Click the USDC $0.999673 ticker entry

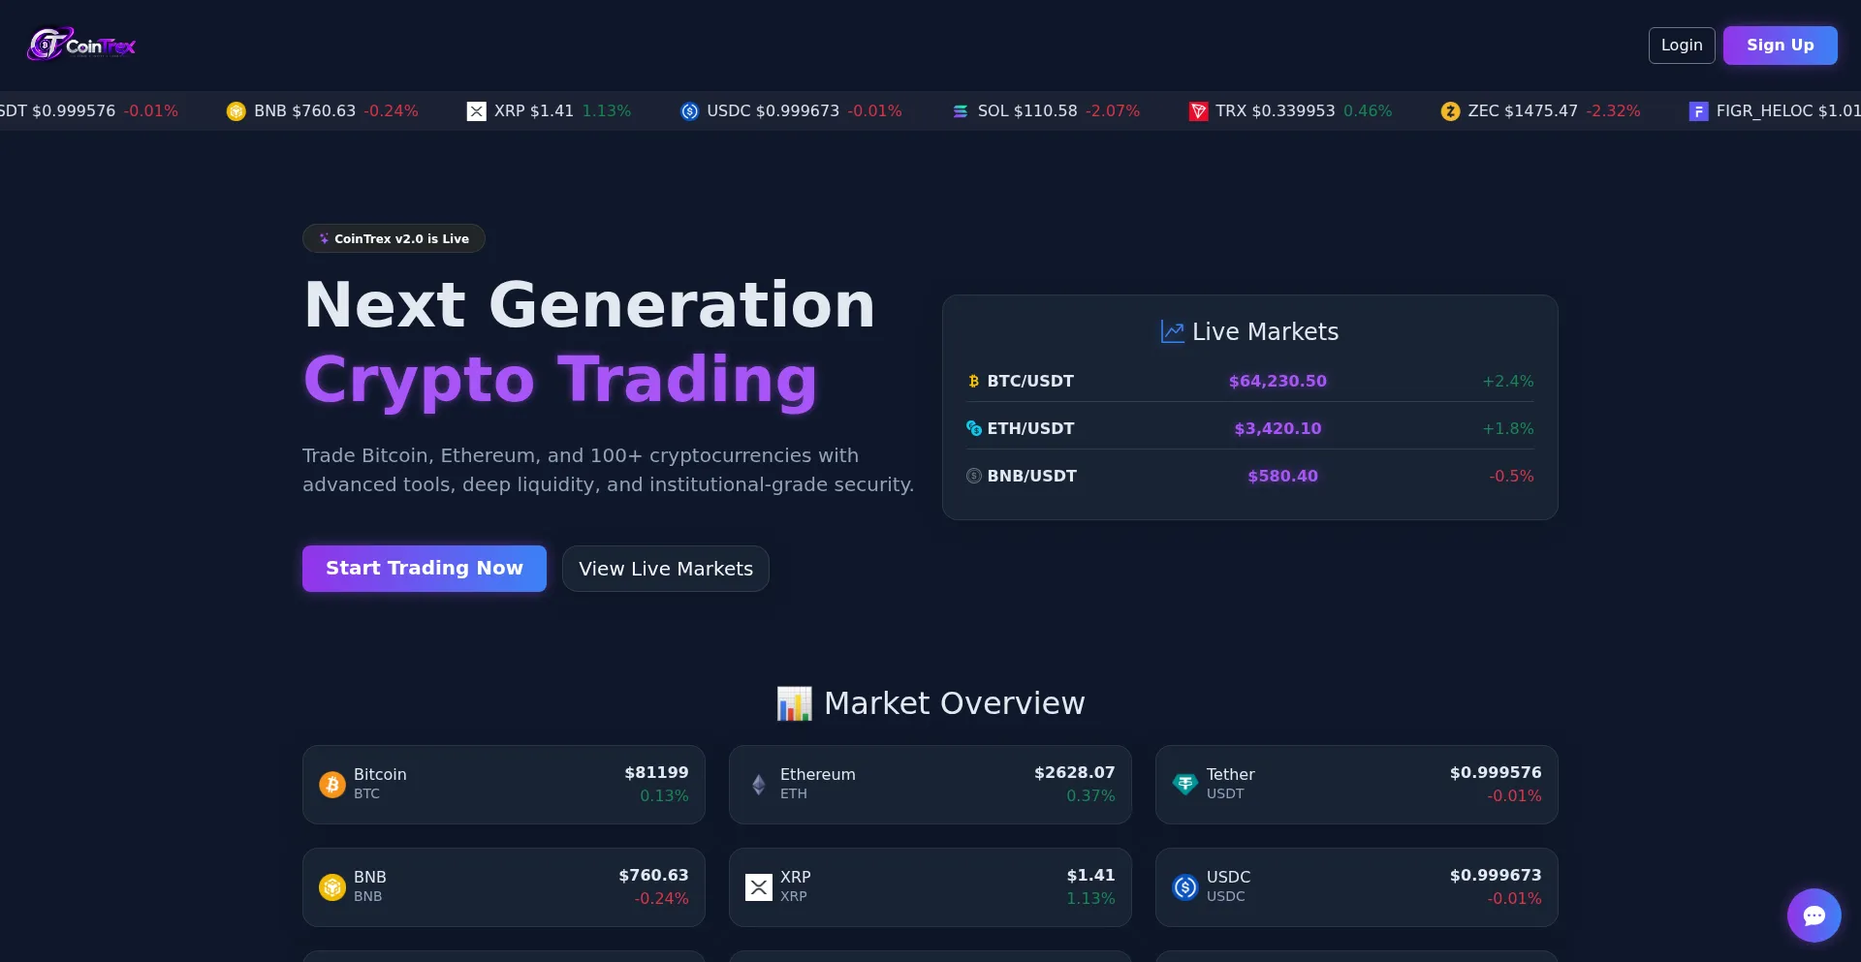coord(791,111)
